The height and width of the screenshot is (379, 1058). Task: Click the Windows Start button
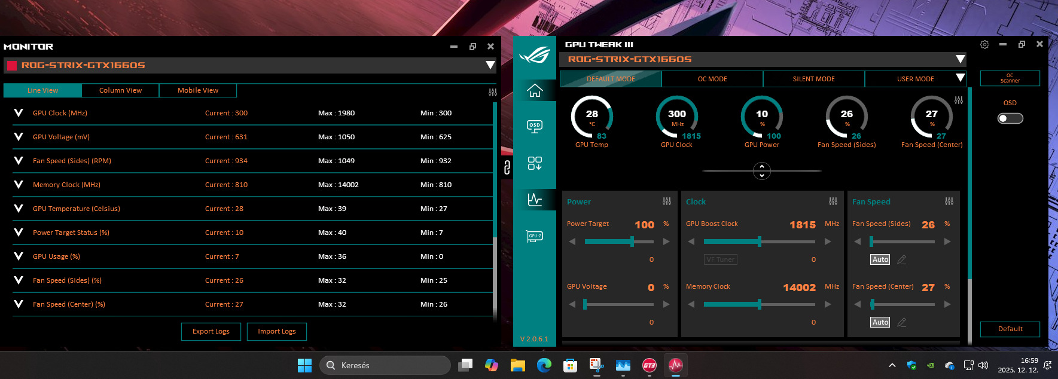click(x=305, y=365)
